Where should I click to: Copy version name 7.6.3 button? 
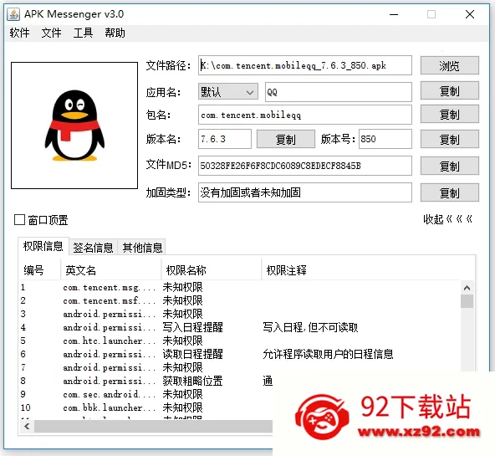pyautogui.click(x=286, y=139)
